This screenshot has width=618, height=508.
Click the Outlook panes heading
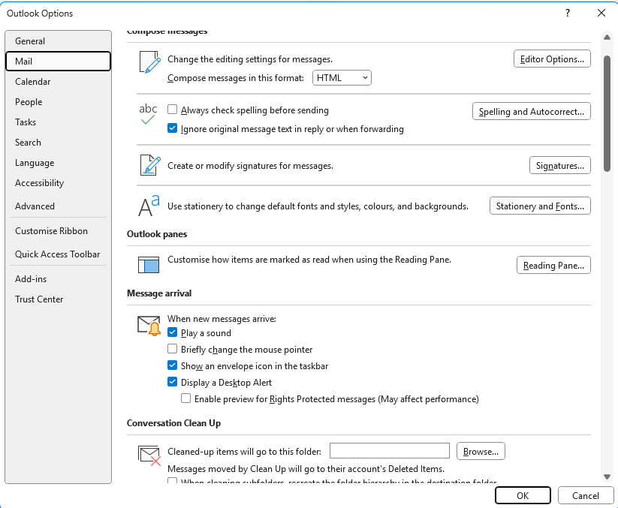click(157, 234)
